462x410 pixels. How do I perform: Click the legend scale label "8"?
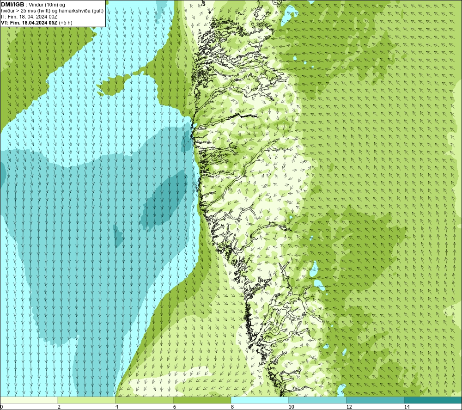[x=232, y=407]
